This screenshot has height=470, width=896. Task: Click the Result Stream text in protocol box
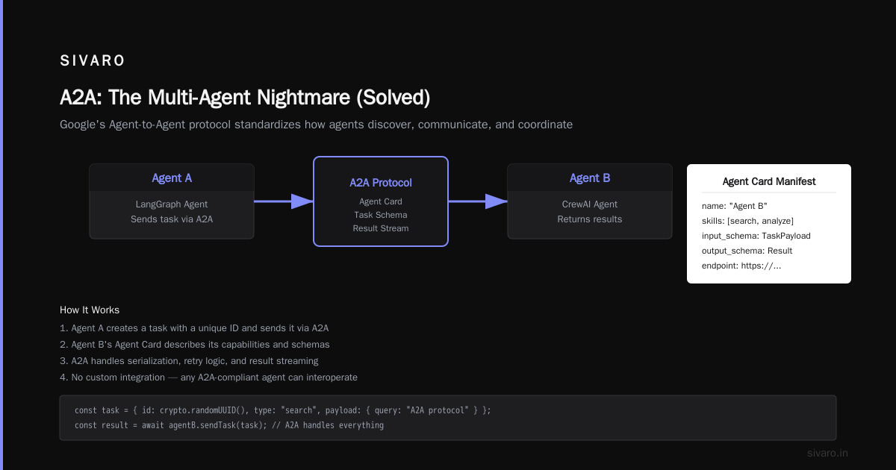[x=381, y=228]
